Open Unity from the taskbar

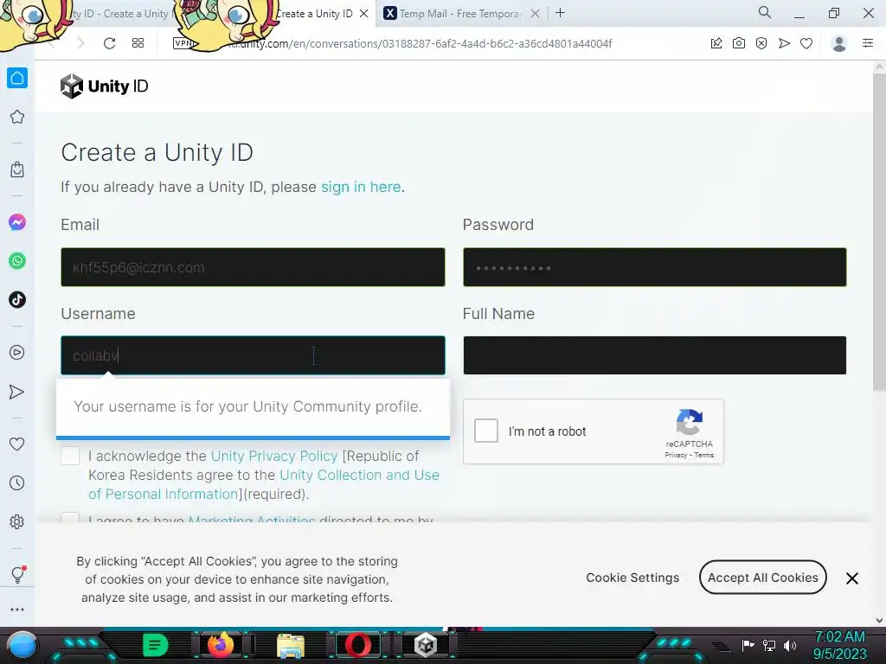click(426, 645)
